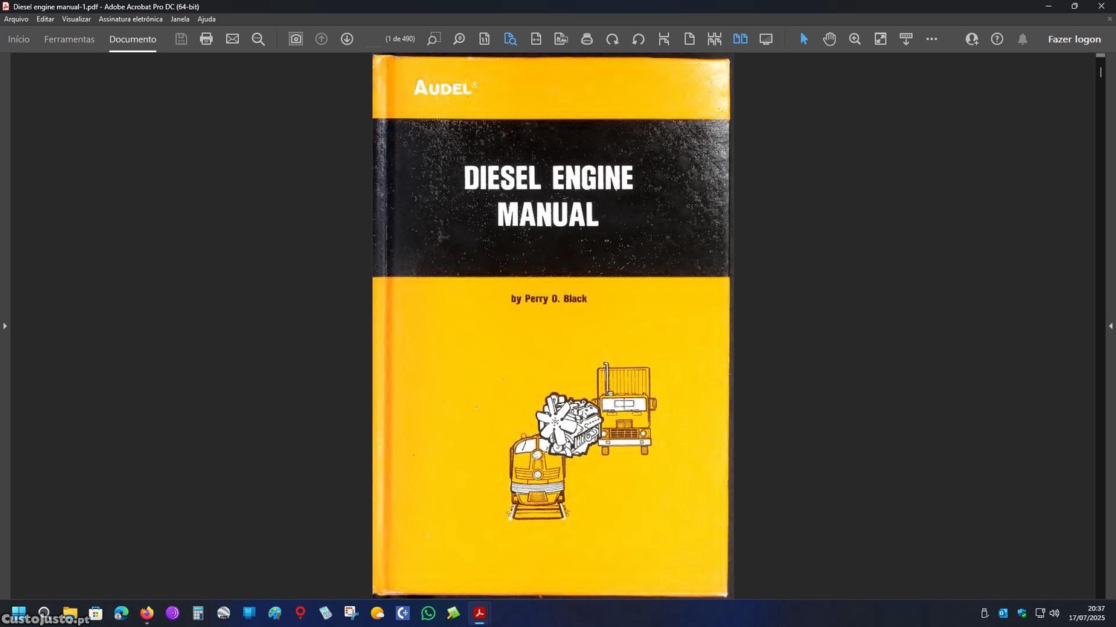Click the zoom in magnifier plus icon
Viewport: 1116px width, 627px height.
click(855, 39)
